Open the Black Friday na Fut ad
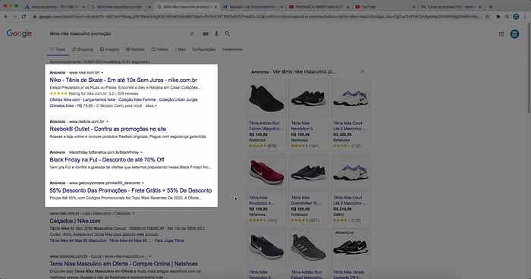531x279 pixels. point(107,159)
